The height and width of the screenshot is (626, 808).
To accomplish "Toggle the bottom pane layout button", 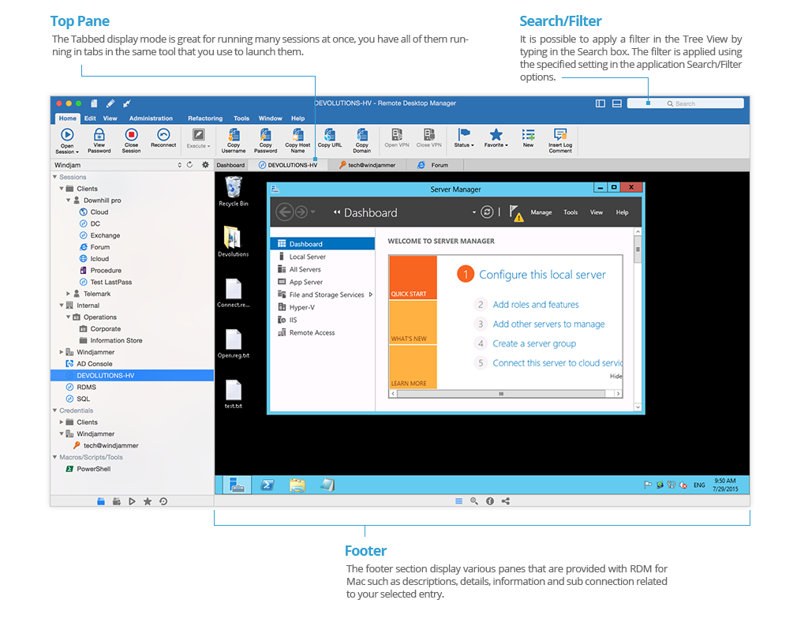I will [x=617, y=103].
